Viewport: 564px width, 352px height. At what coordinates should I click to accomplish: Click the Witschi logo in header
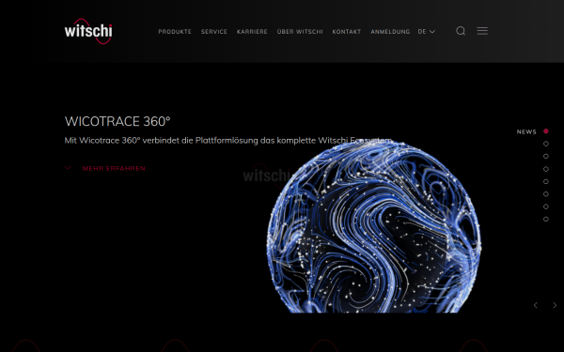coord(88,31)
